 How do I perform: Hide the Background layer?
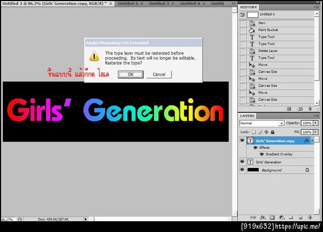(242, 170)
